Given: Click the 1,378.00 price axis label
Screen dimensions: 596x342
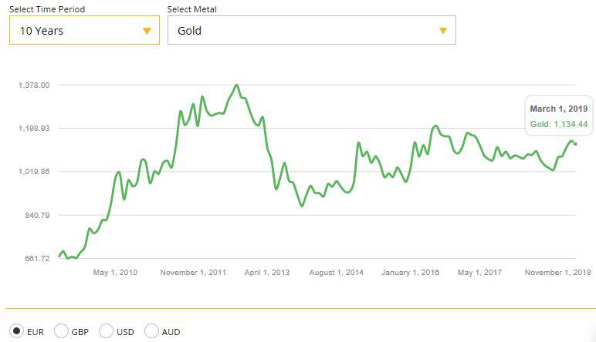Looking at the screenshot, I should pos(34,85).
